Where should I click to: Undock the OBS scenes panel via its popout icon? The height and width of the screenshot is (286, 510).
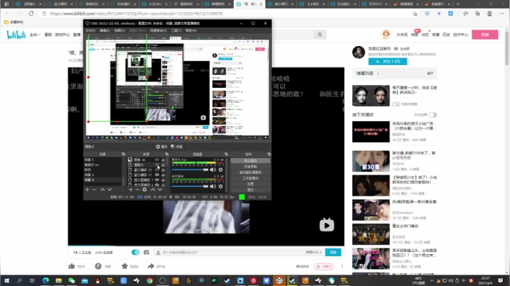[x=123, y=154]
